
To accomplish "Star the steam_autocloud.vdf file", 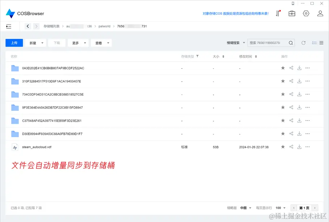I will 283,147.
